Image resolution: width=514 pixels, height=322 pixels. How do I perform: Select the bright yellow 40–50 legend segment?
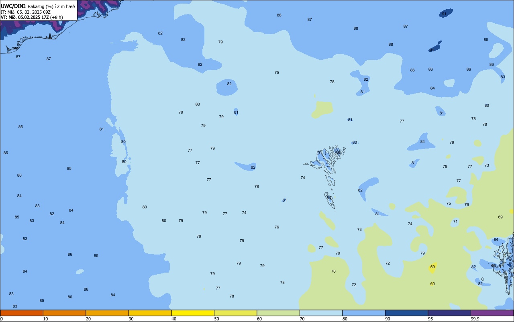(x=193, y=313)
